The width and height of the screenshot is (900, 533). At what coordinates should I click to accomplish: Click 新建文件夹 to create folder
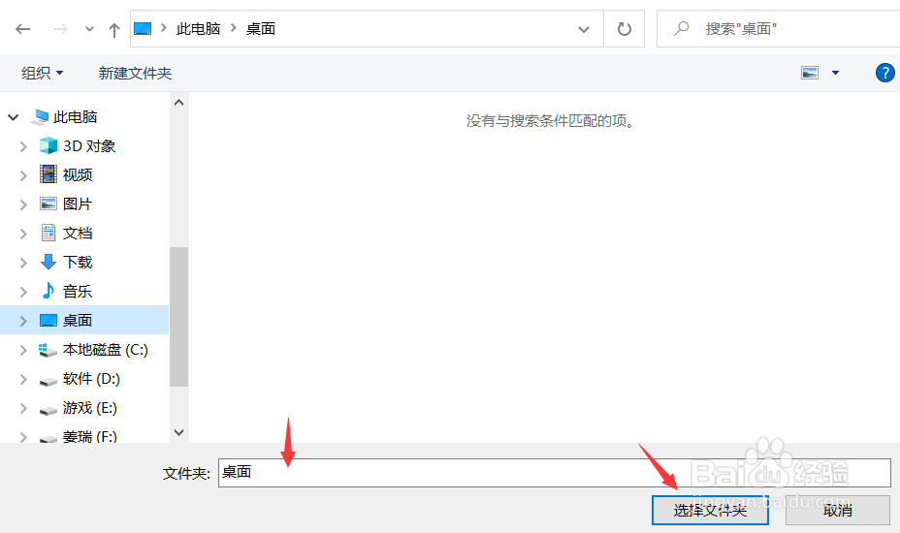135,74
